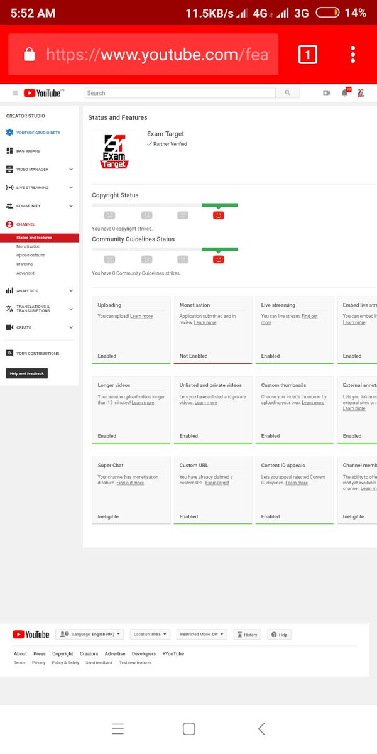Open the Advertise footer link

coord(115,653)
